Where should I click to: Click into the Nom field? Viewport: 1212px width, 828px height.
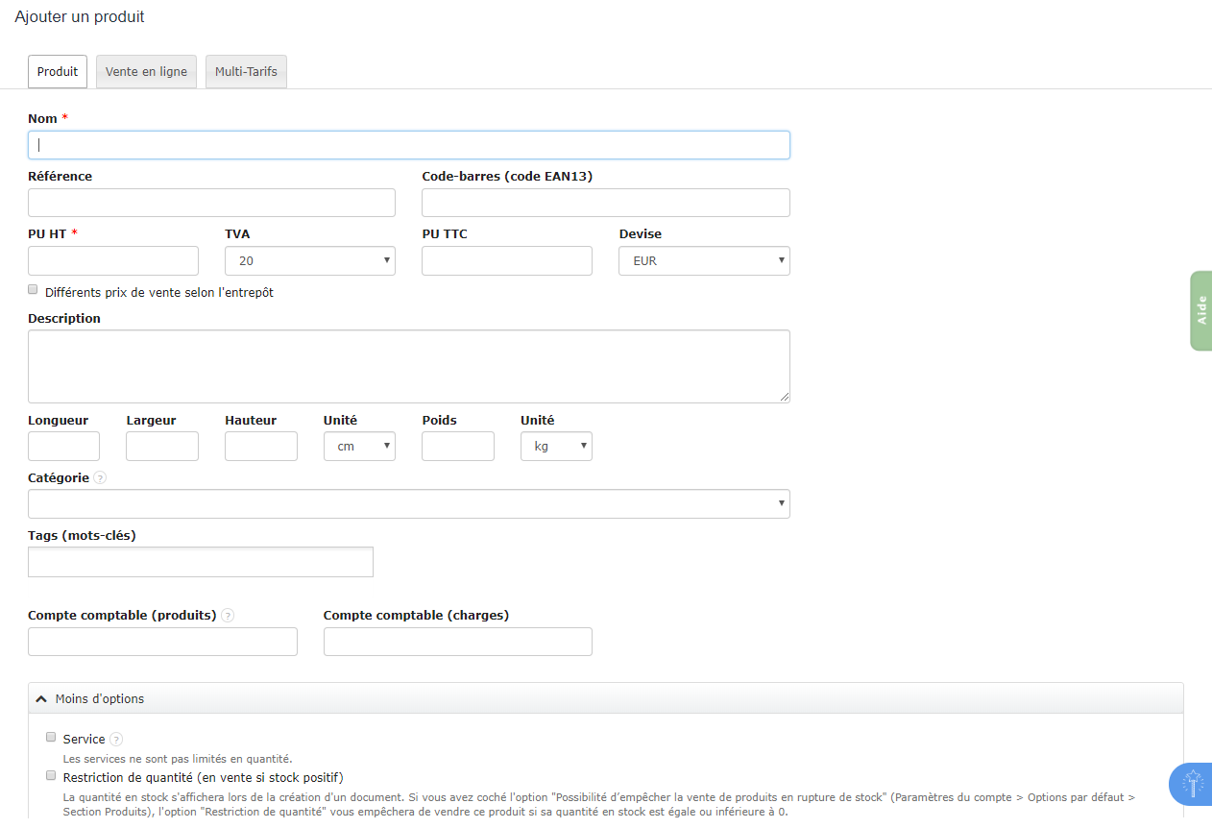(x=409, y=144)
